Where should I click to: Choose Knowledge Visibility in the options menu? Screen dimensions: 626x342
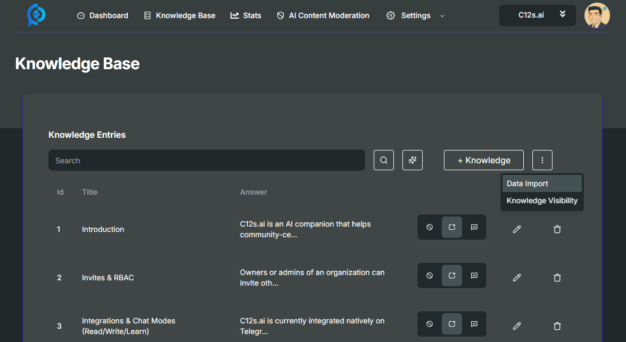click(x=541, y=201)
